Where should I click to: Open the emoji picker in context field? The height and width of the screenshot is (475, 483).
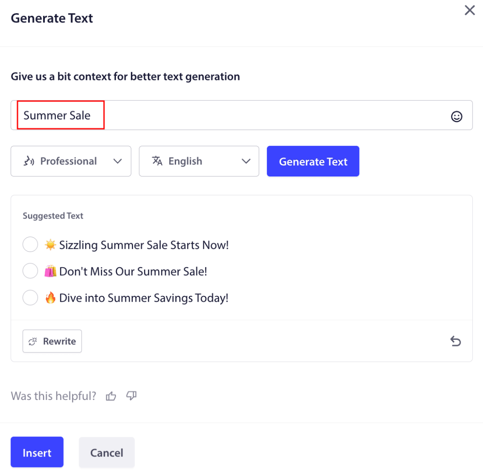coord(457,116)
